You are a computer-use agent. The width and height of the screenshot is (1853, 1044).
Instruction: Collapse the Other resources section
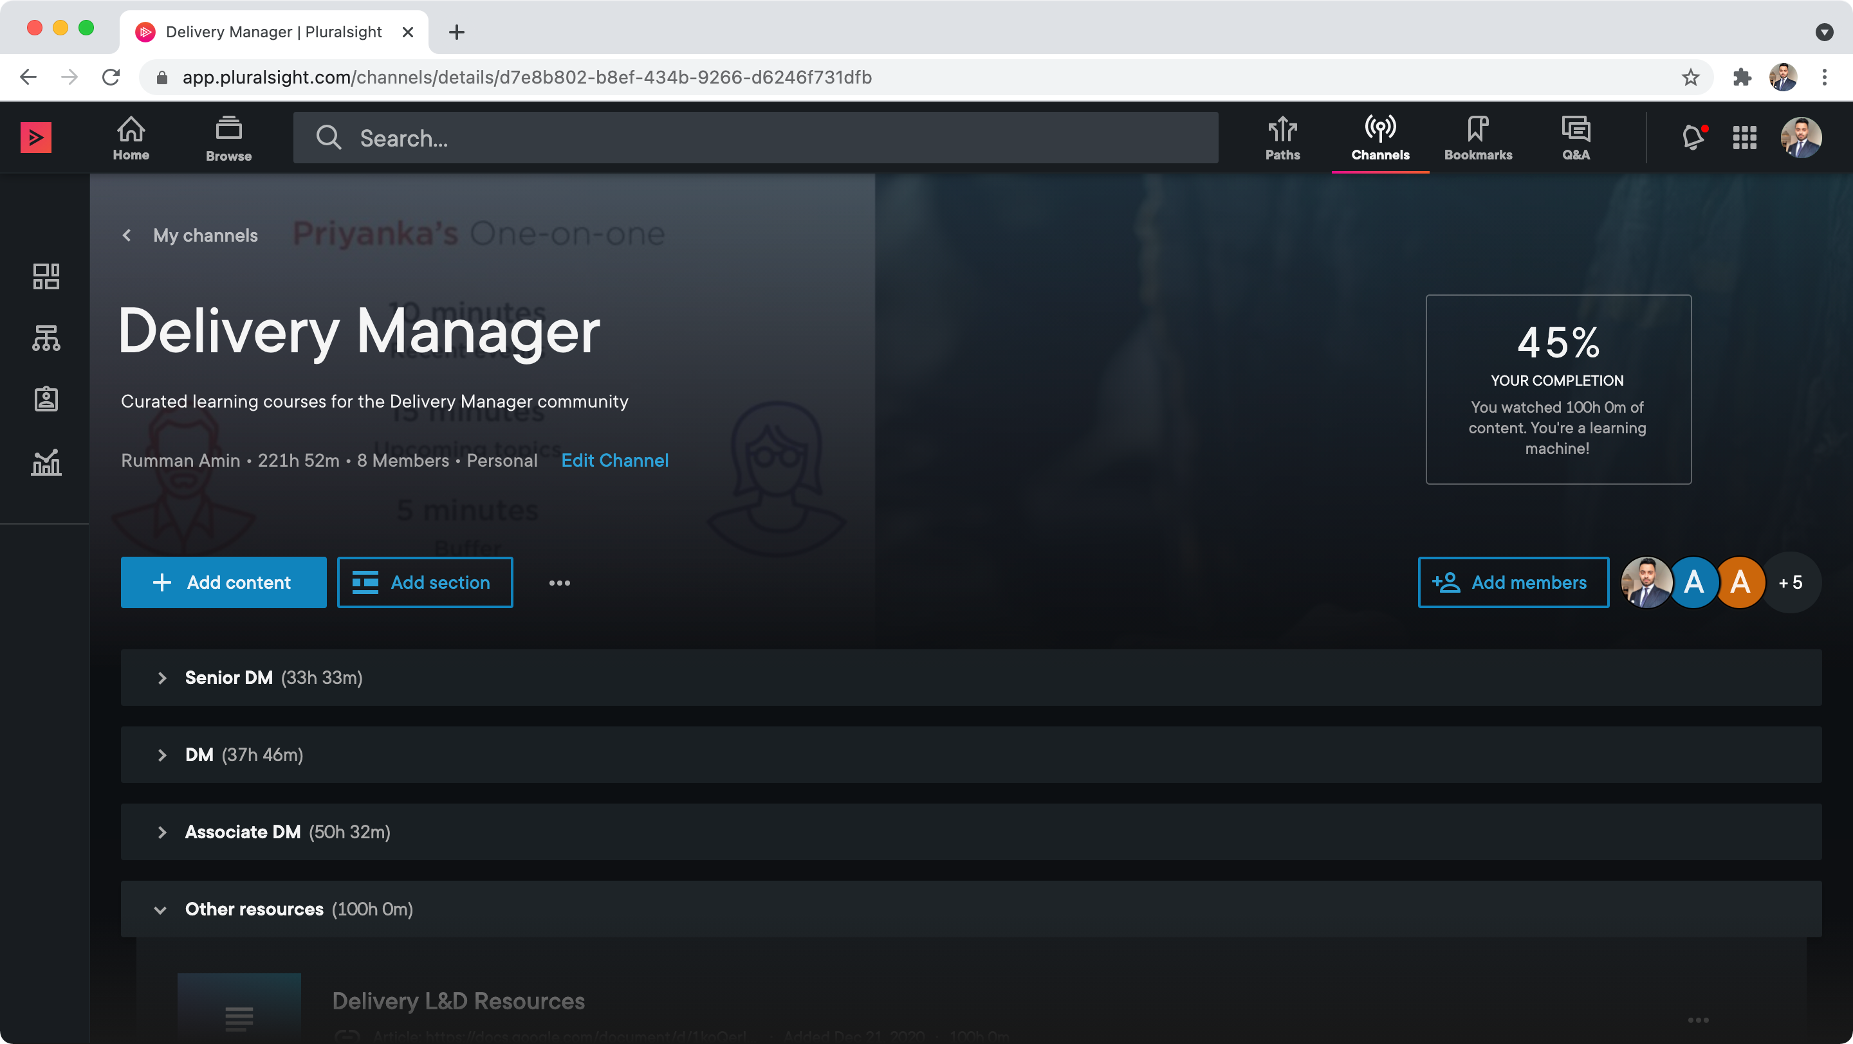[160, 910]
